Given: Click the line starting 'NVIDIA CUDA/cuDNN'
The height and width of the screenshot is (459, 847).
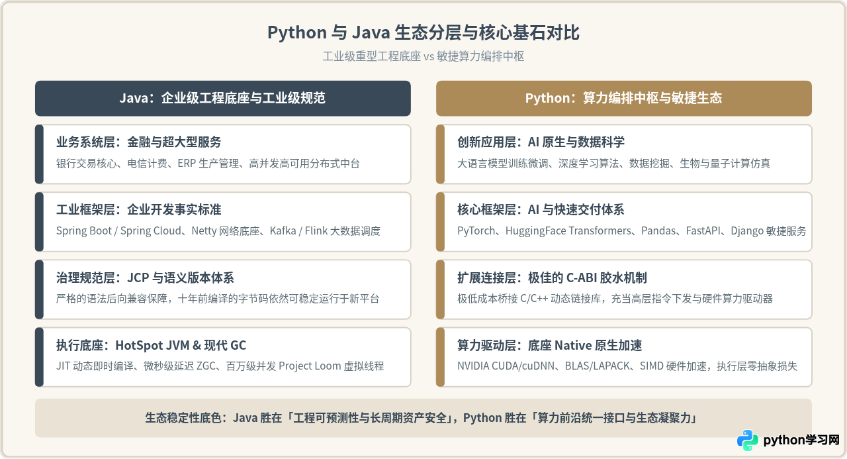Looking at the screenshot, I should coord(627,366).
